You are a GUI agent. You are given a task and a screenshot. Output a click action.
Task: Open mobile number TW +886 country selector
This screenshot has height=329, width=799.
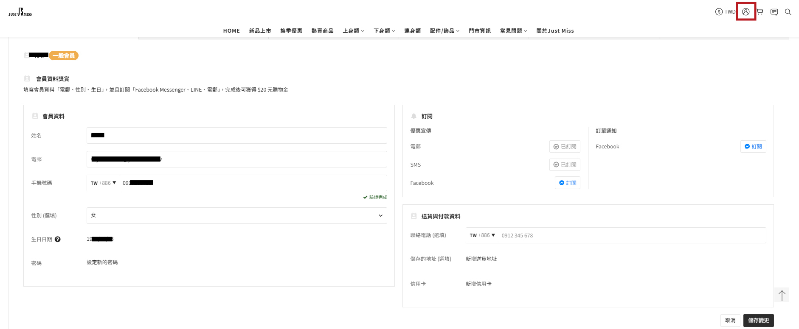[x=103, y=183]
